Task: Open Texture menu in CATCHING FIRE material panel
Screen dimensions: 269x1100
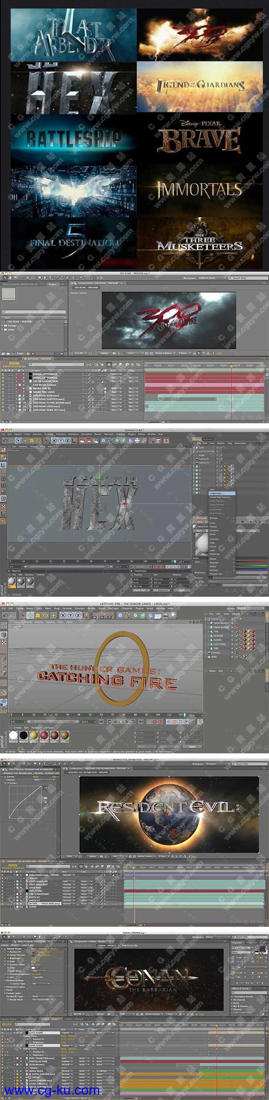Action: click(48, 727)
